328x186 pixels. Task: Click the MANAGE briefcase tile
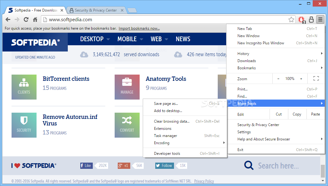[127, 87]
